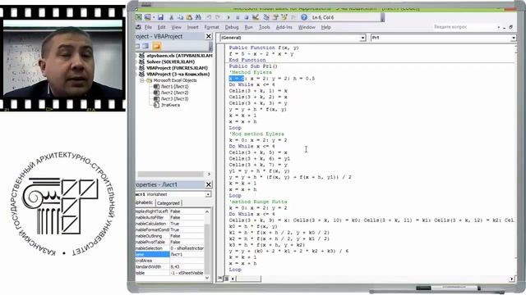
Task: Edit the Name property value Лист1
Action: [x=187, y=254]
